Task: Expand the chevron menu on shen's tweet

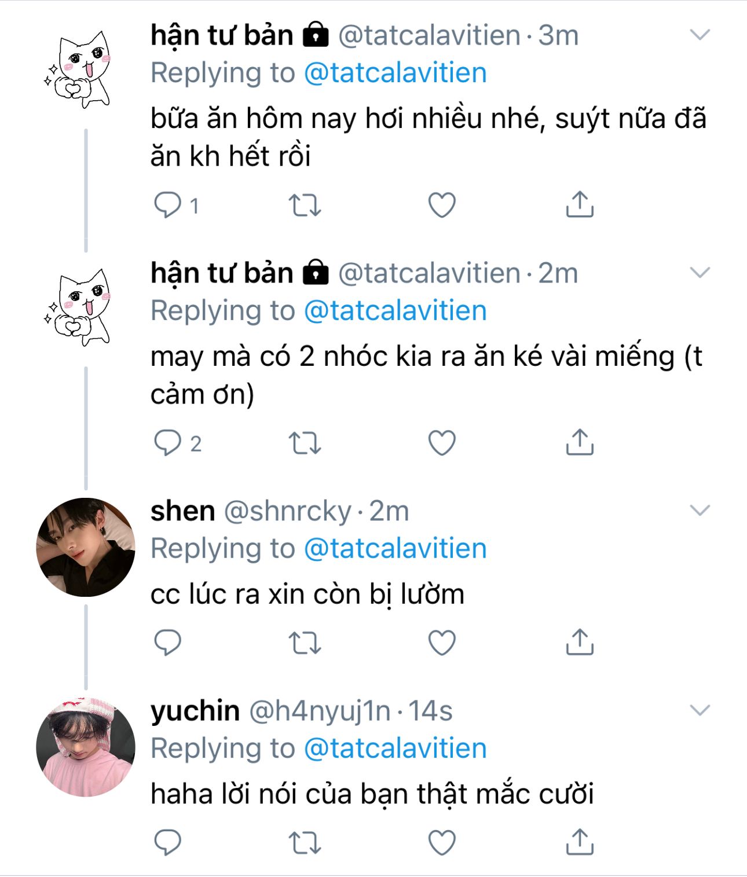Action: pos(700,511)
